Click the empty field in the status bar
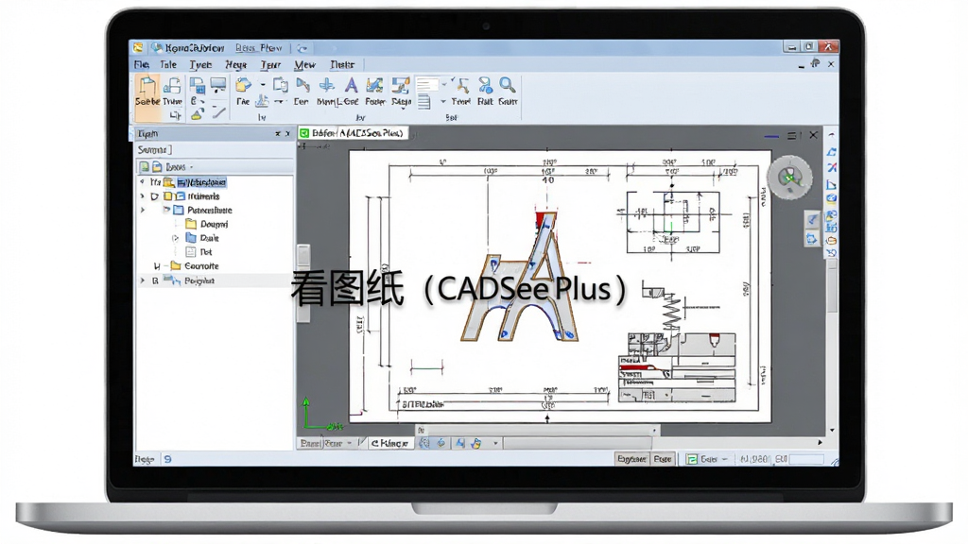The width and height of the screenshot is (968, 544). (x=806, y=459)
